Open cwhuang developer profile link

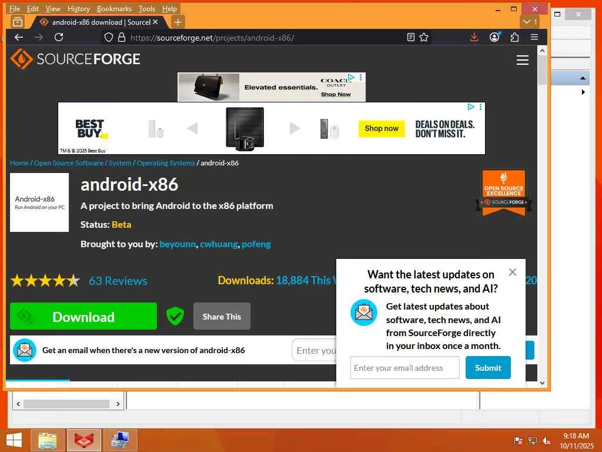[x=219, y=244]
